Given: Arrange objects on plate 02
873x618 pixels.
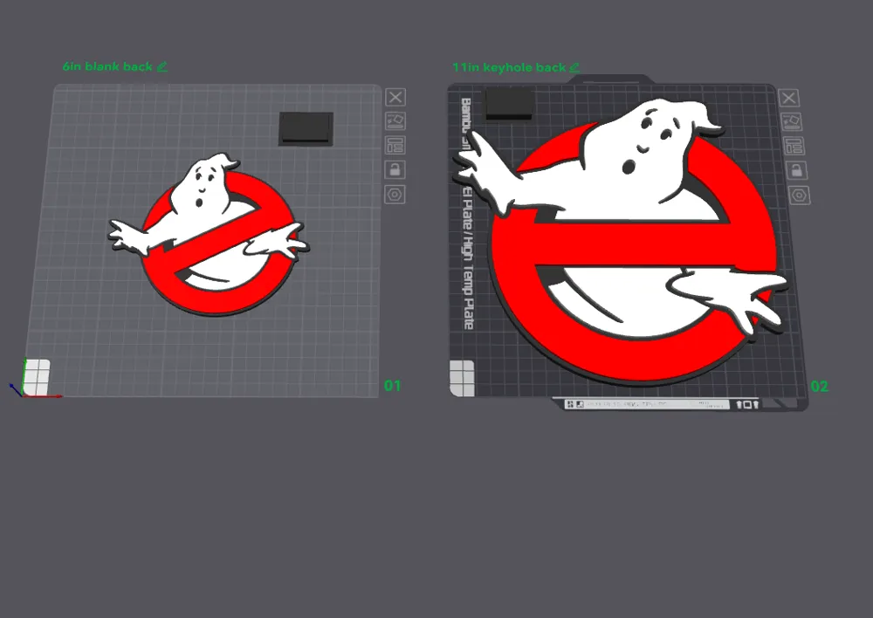Looking at the screenshot, I should 794,146.
